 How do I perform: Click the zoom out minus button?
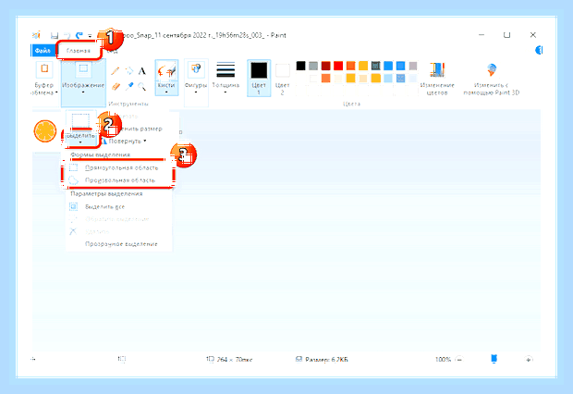459,360
